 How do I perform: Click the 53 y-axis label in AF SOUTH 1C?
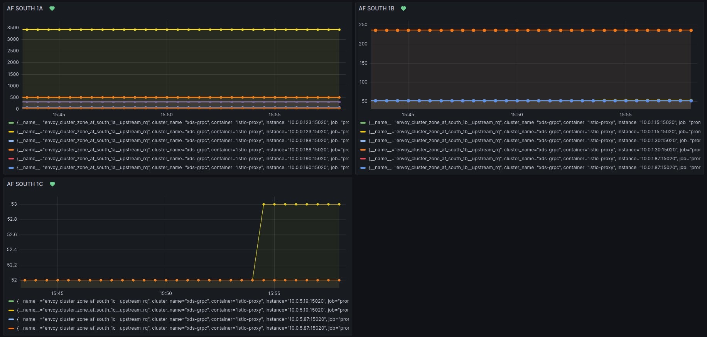click(x=14, y=204)
